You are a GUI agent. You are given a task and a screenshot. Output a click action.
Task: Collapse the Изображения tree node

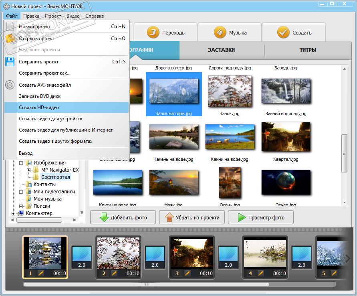coord(21,163)
